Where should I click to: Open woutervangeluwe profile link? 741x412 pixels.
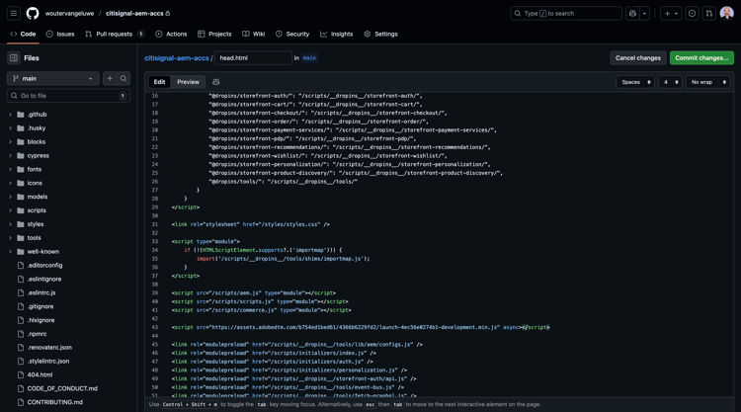[69, 13]
